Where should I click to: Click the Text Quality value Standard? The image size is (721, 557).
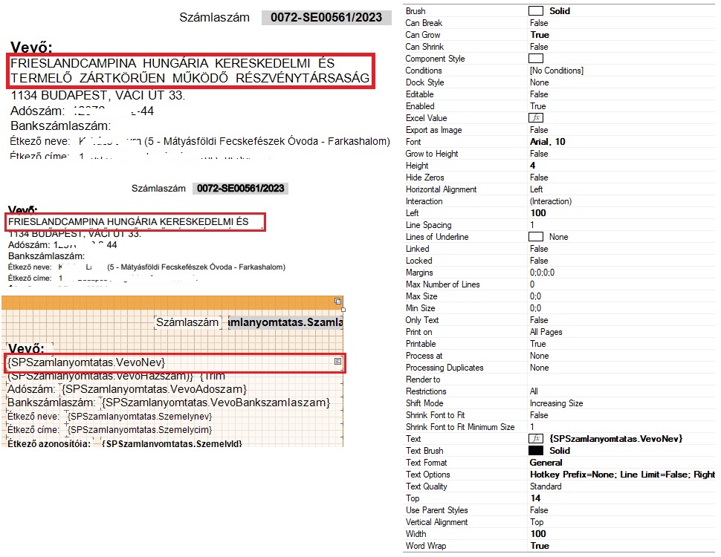[x=546, y=486]
